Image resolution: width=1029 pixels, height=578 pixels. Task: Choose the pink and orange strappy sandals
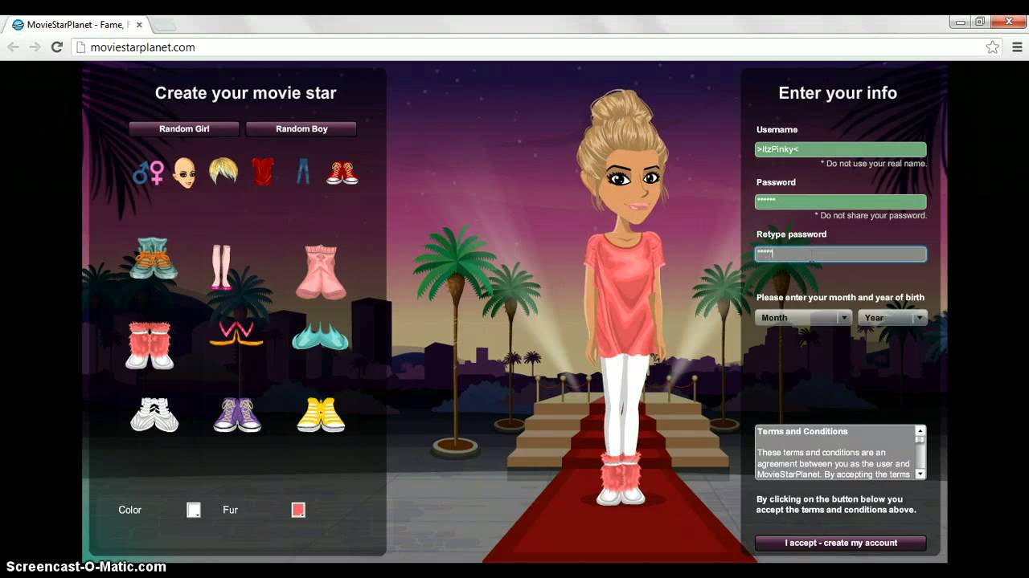coord(236,333)
